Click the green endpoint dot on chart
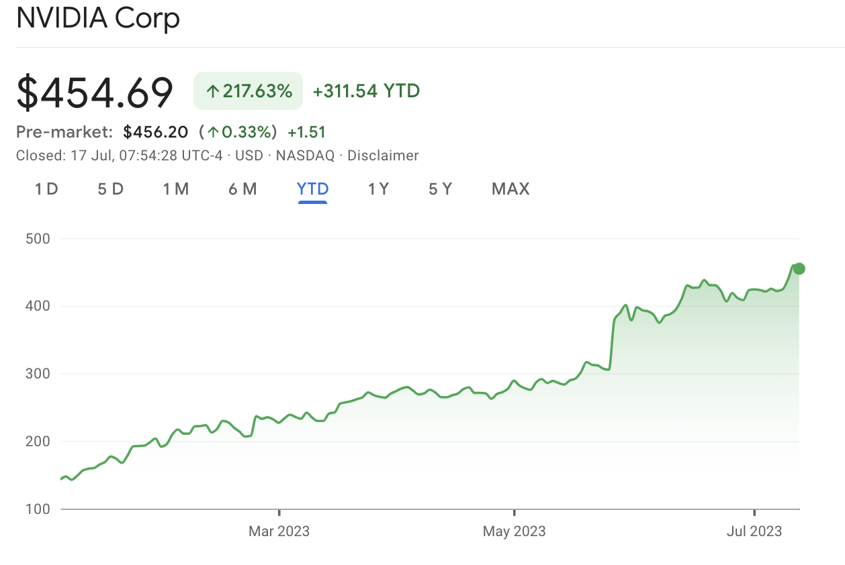This screenshot has height=565, width=845. click(x=799, y=269)
